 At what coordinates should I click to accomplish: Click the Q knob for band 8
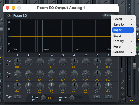[97, 86]
